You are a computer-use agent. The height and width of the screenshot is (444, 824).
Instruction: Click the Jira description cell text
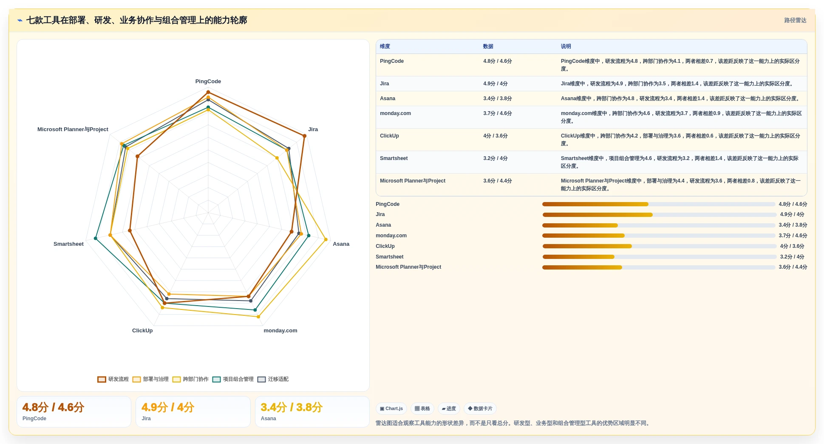pyautogui.click(x=677, y=84)
